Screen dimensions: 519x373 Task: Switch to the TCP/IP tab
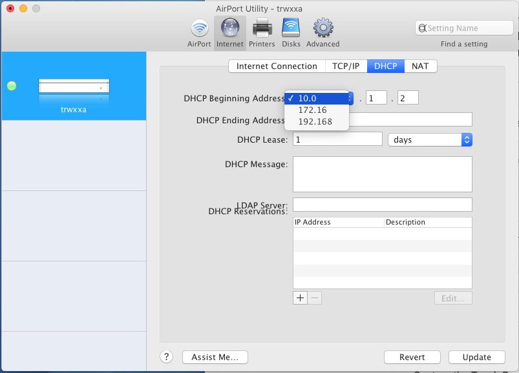345,66
